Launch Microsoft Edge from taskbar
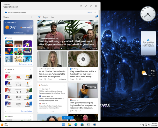The height and width of the screenshot is (128, 158). click(76, 125)
